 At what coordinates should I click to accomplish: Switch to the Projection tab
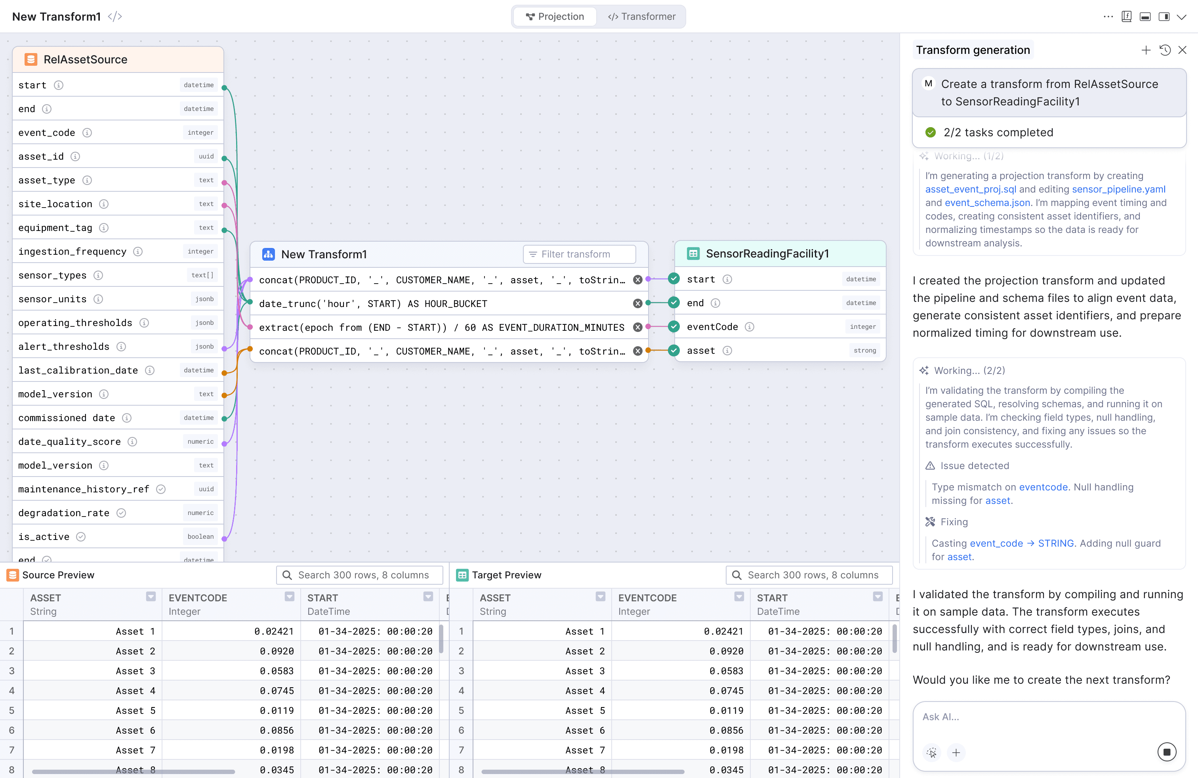coord(555,16)
